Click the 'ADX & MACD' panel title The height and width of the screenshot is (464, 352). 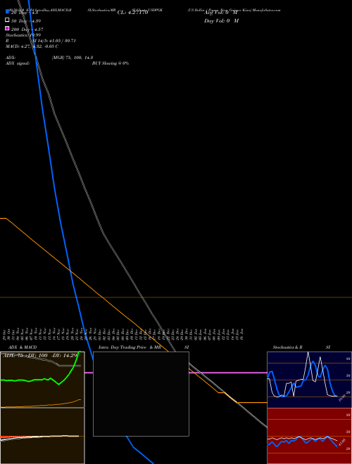tap(23, 347)
